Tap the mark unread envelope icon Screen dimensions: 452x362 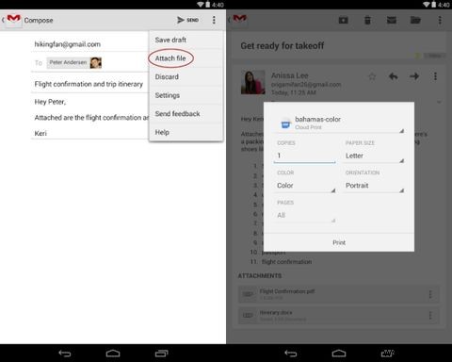tap(392, 21)
